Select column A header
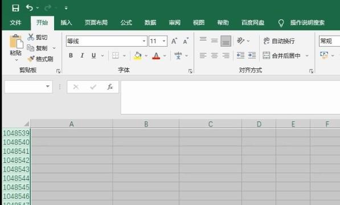 coord(72,124)
